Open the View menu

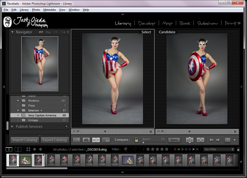point(62,10)
